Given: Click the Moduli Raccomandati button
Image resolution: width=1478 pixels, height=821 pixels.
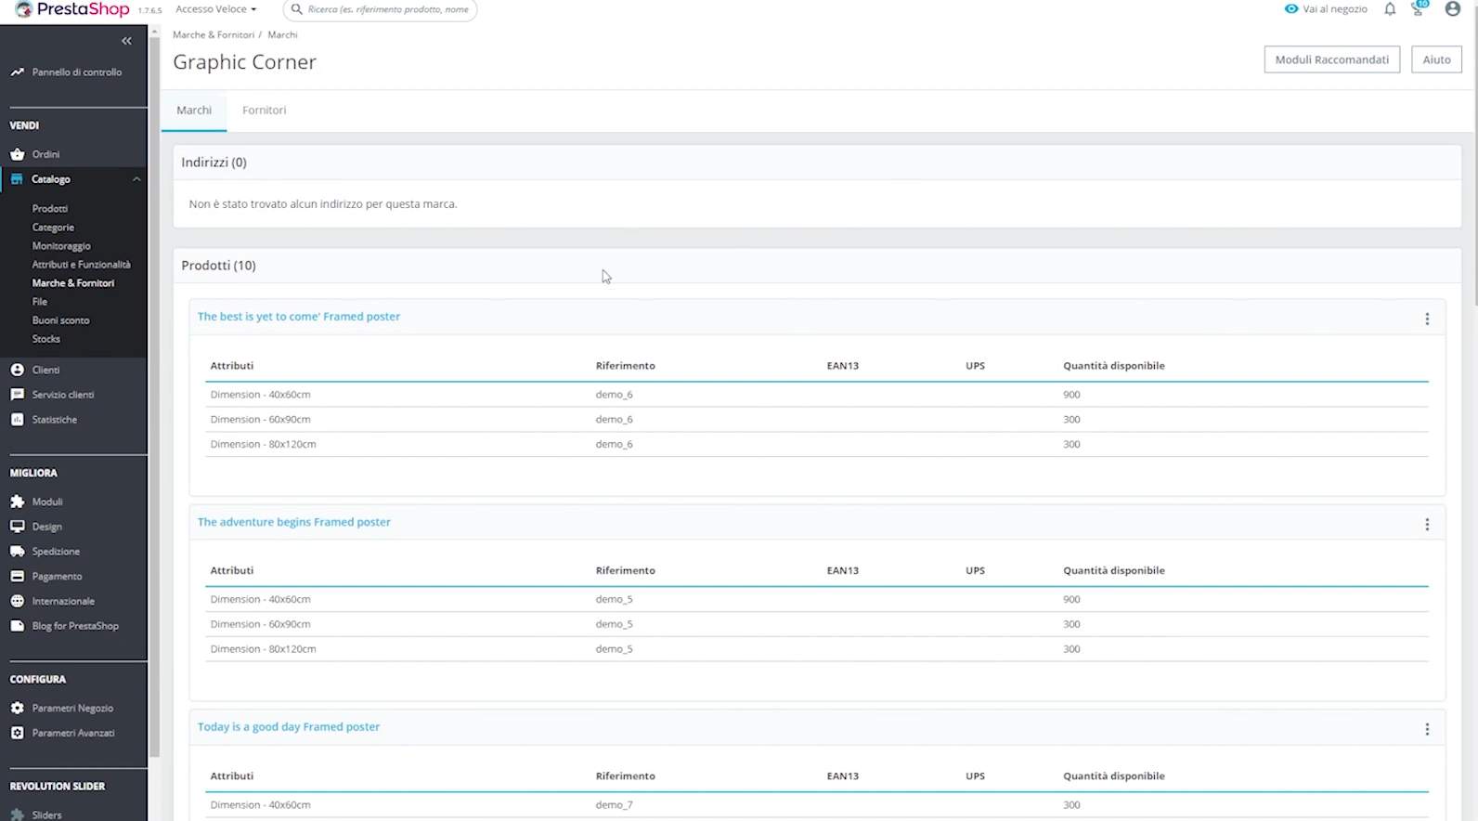Looking at the screenshot, I should click(x=1331, y=59).
